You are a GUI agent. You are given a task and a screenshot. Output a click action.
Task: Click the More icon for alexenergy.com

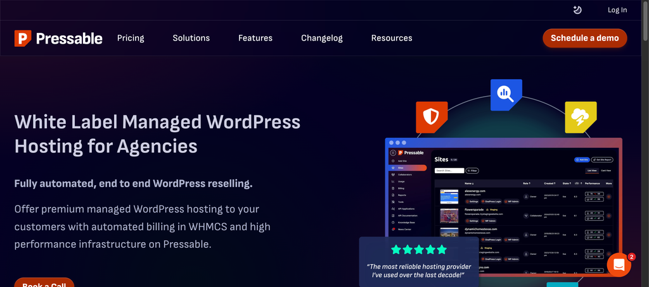[608, 197]
